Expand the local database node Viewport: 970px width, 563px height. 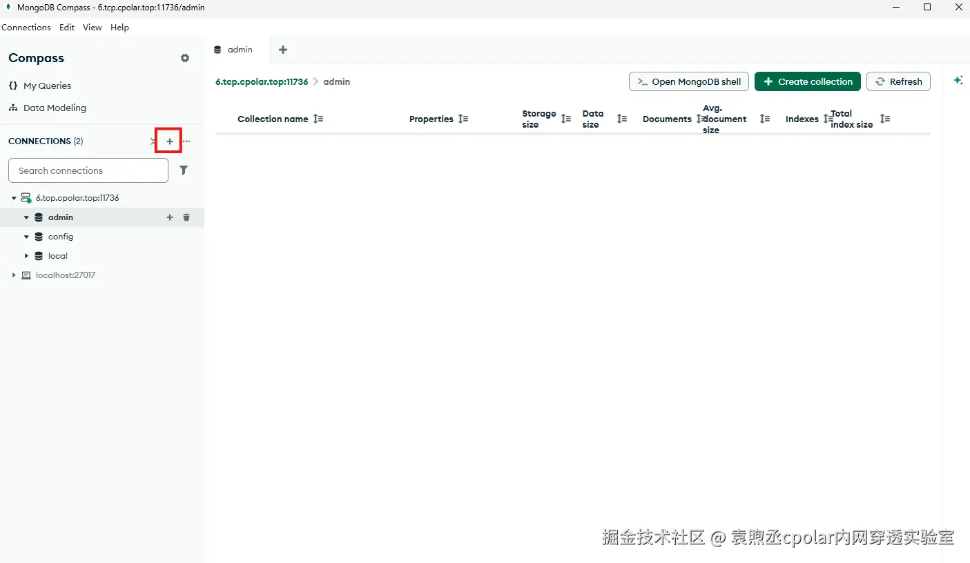[27, 256]
